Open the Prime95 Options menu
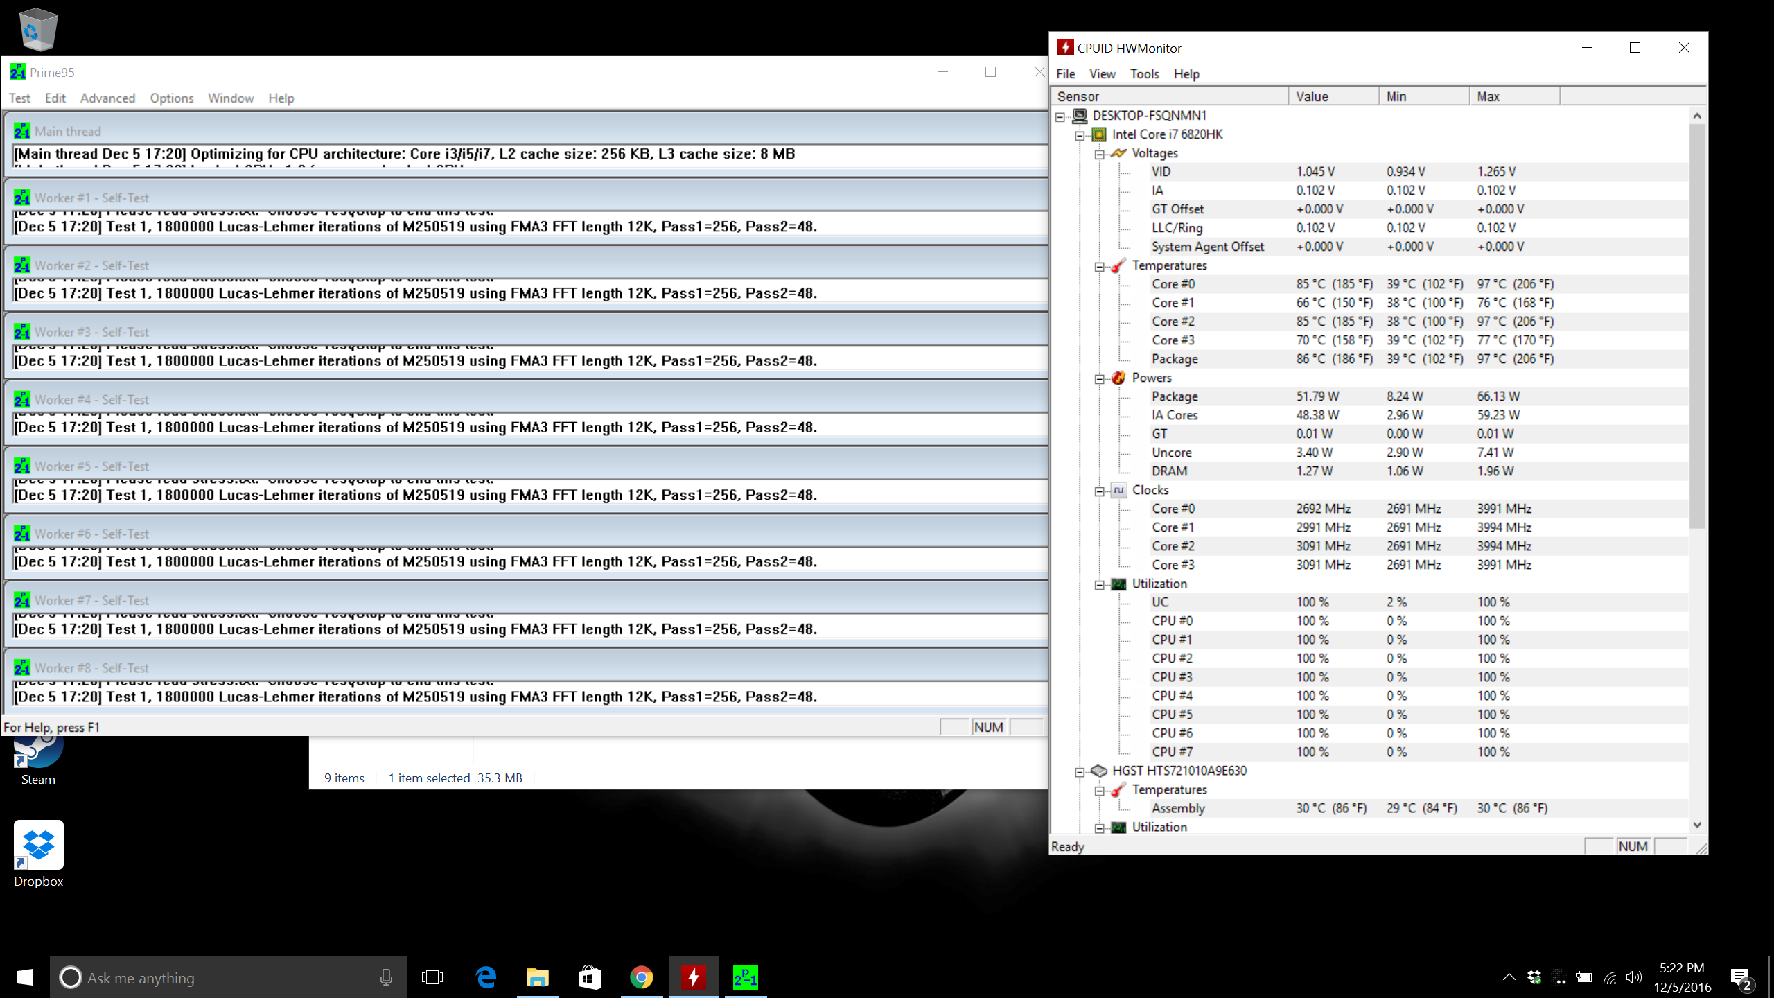This screenshot has height=998, width=1774. coord(171,98)
